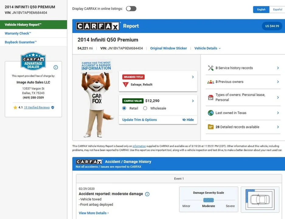The width and height of the screenshot is (285, 219).
Task: Open View More Details for accident
Action: point(94,213)
